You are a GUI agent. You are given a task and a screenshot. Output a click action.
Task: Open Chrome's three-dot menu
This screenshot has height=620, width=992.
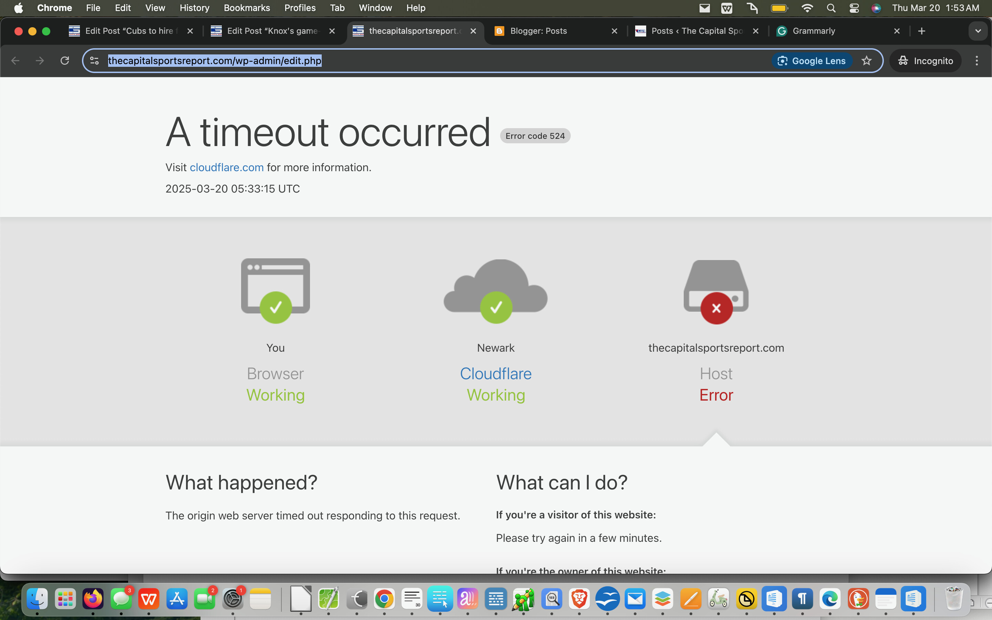[x=976, y=61]
